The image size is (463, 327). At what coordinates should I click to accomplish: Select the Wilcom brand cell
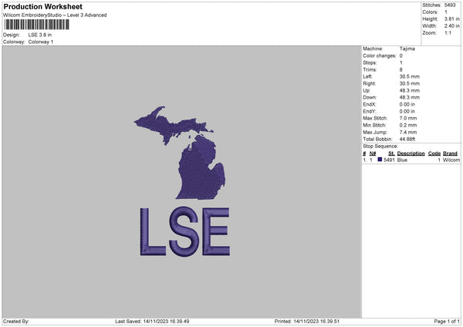(451, 160)
